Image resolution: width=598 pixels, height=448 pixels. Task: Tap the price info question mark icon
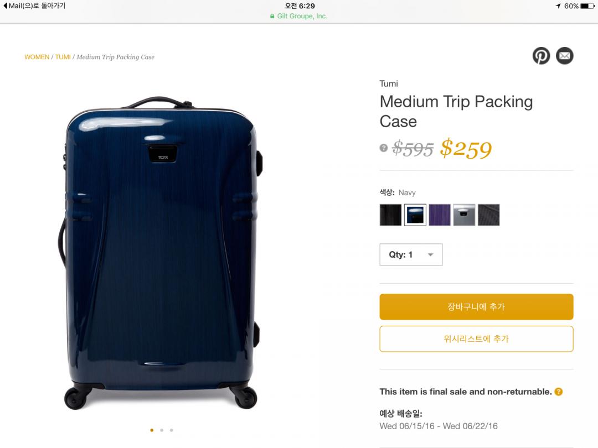pos(383,148)
